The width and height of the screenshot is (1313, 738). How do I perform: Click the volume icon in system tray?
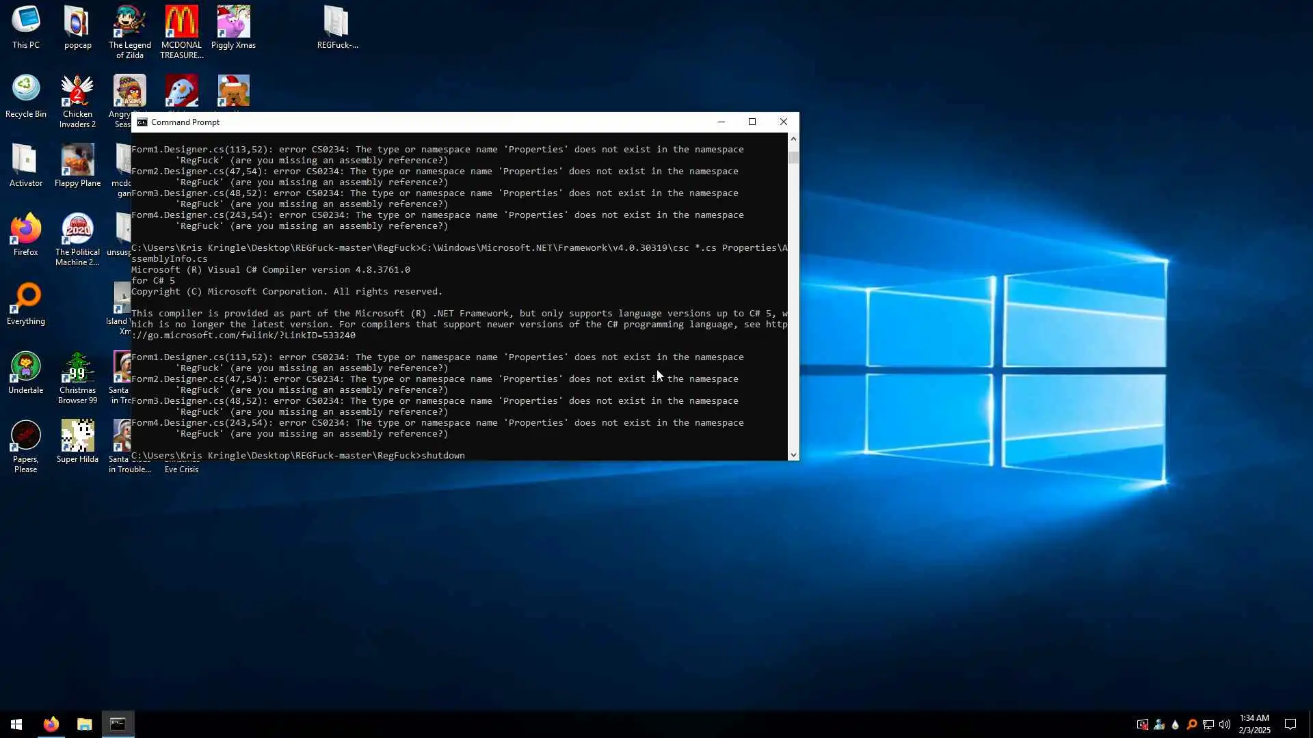(x=1225, y=724)
